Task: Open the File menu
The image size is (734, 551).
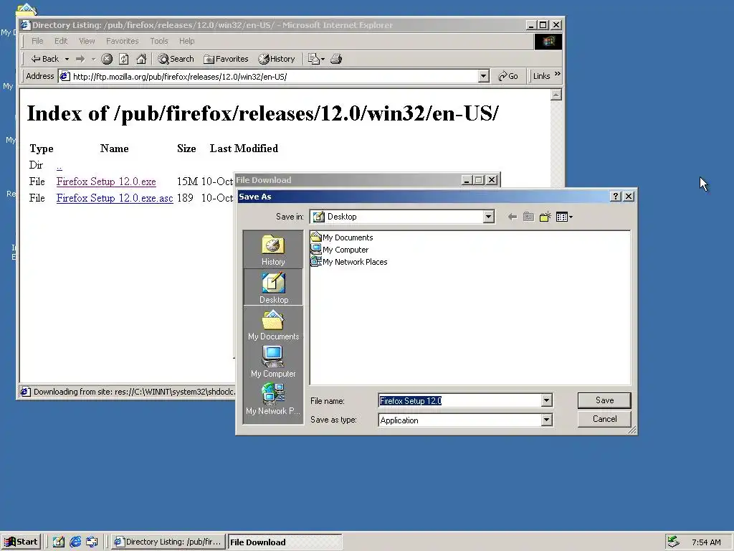Action: pyautogui.click(x=37, y=41)
